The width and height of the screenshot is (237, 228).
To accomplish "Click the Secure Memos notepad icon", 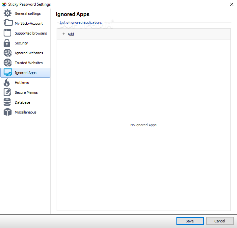I will 7,92.
